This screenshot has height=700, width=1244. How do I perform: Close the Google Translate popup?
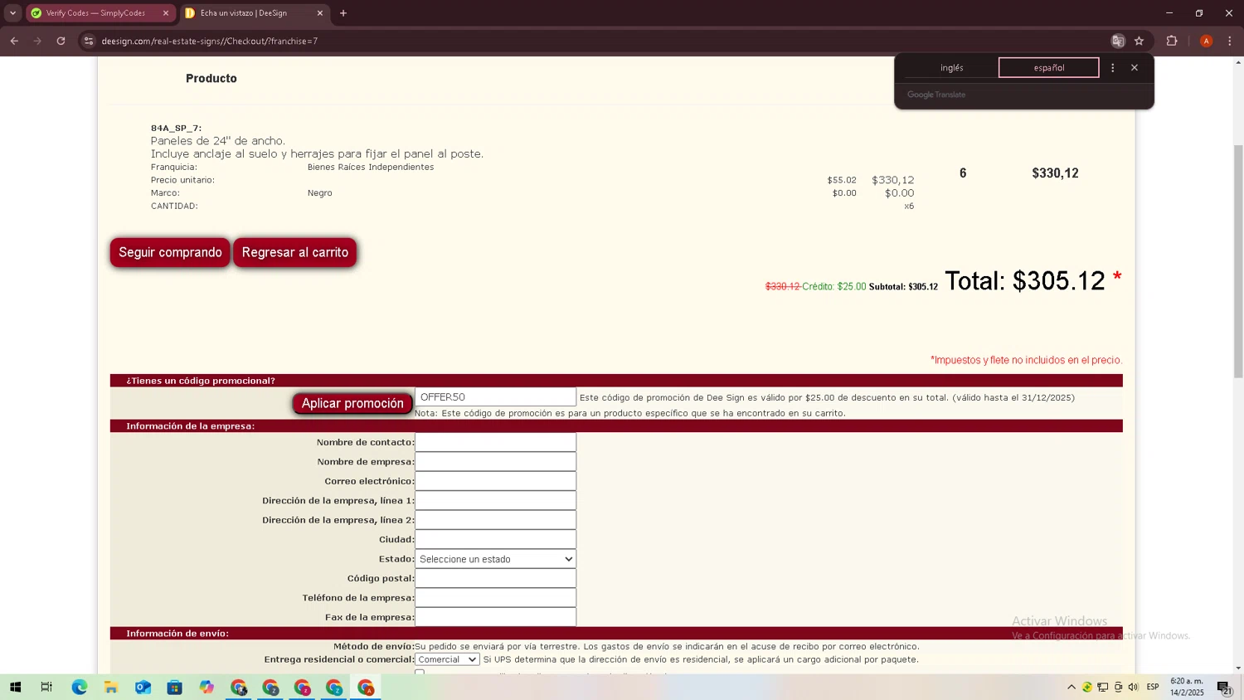pos(1135,68)
